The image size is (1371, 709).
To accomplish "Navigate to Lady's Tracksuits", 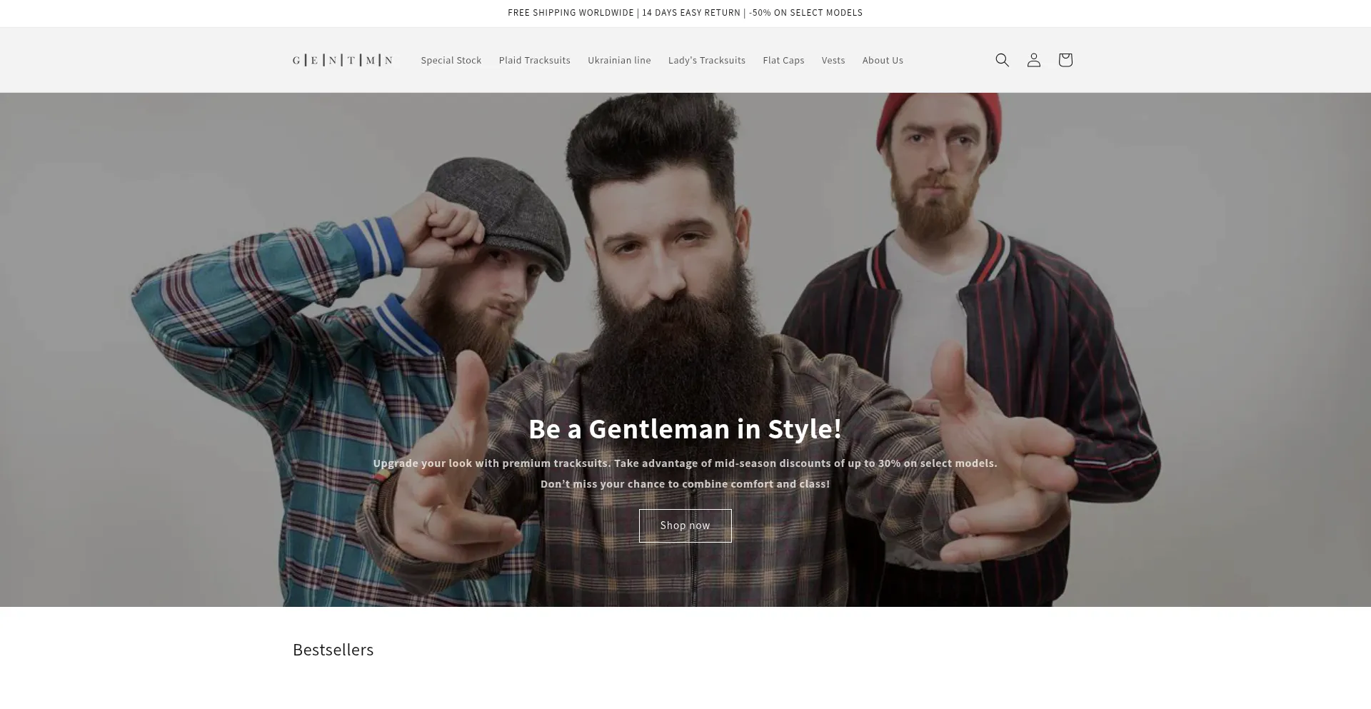I will click(x=706, y=60).
